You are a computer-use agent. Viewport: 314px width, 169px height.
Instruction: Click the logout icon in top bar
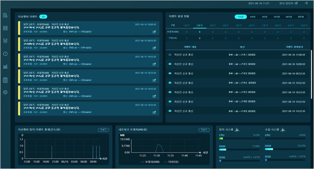[x=306, y=3]
